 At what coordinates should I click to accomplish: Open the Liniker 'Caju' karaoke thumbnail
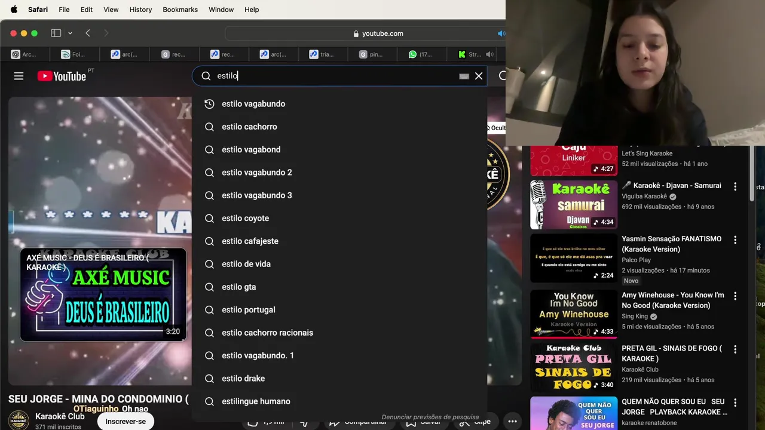574,160
